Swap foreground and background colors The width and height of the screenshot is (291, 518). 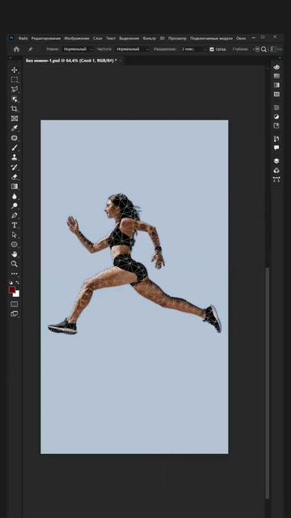pyautogui.click(x=17, y=282)
